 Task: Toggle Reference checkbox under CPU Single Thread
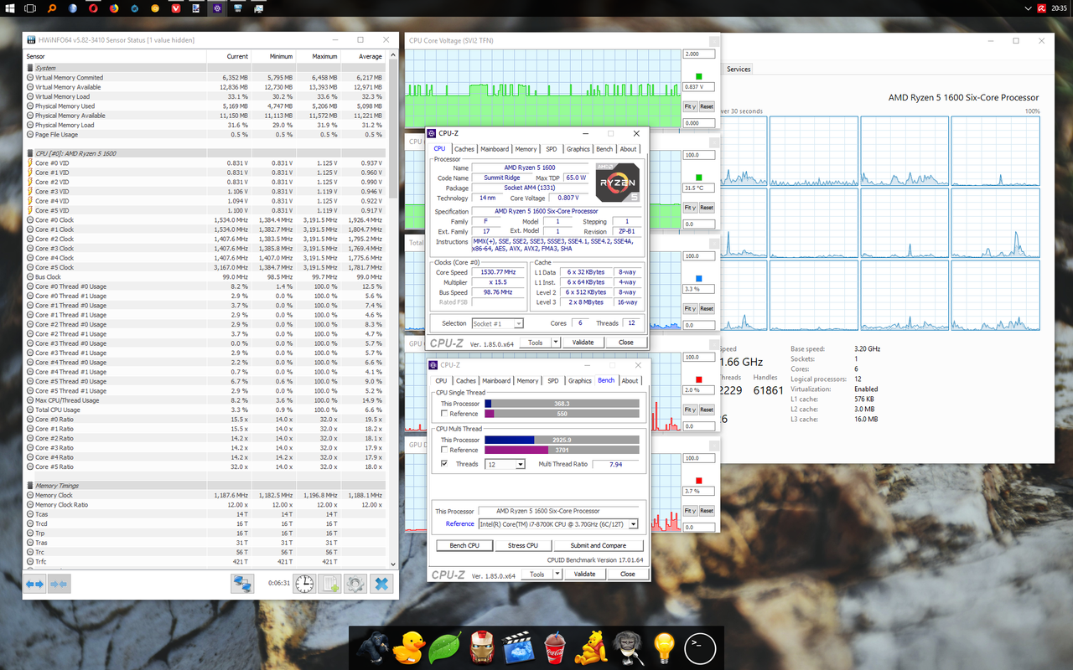(444, 414)
